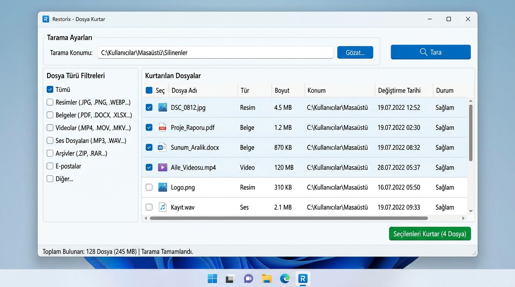Screen dimensions: 515x287
Task: Click the Word icon for Sunum_Aralik.docx
Action: pyautogui.click(x=162, y=148)
